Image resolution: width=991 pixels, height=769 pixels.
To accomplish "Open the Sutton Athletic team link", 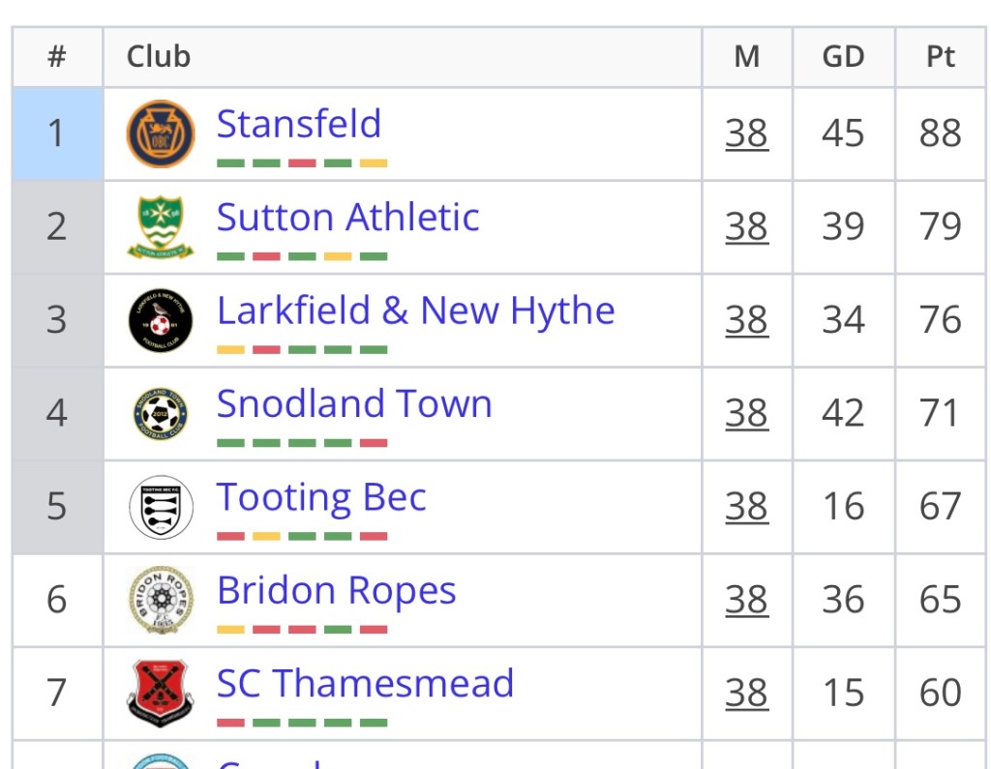I will tap(347, 218).
